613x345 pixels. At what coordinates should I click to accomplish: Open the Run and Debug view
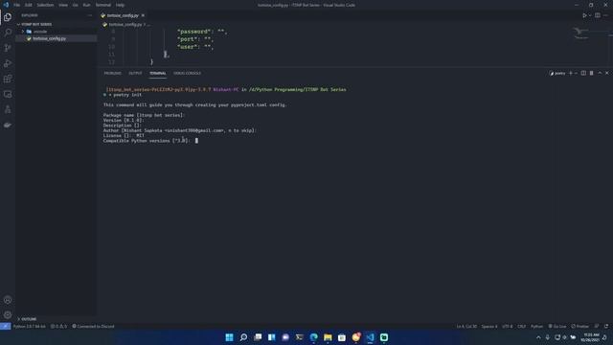tap(8, 63)
